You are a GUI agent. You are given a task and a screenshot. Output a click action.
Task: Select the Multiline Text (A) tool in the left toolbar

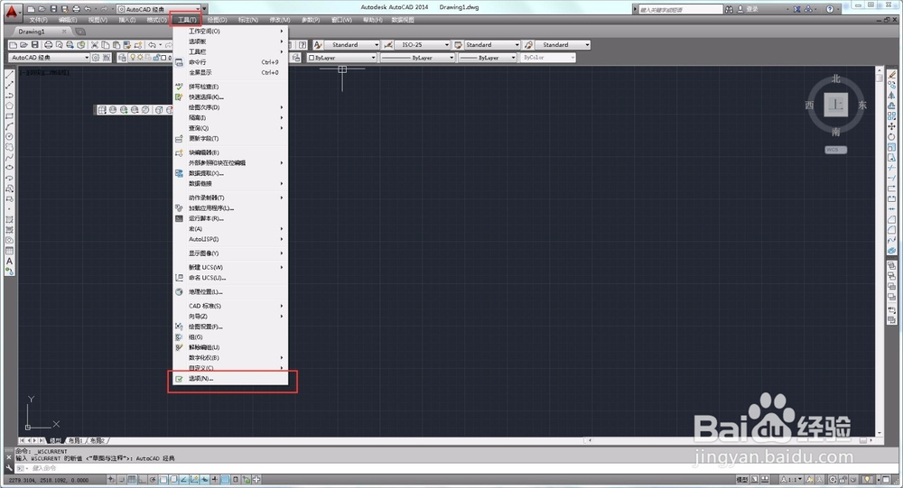[x=9, y=262]
